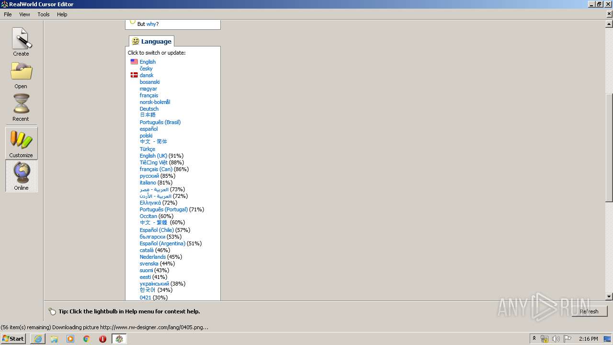Switch language to svenska
This screenshot has width=613, height=345.
tap(149, 264)
